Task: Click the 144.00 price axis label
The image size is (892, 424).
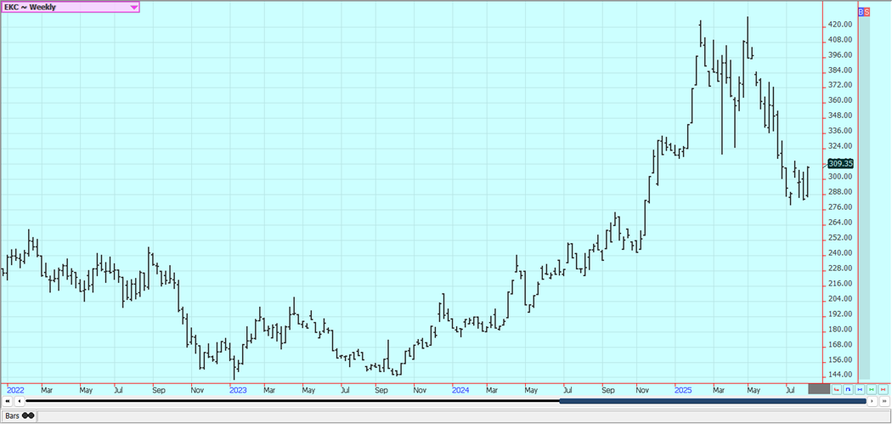Action: [840, 375]
